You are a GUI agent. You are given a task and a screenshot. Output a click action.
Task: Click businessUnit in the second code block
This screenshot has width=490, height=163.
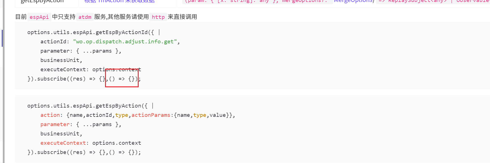click(x=61, y=134)
